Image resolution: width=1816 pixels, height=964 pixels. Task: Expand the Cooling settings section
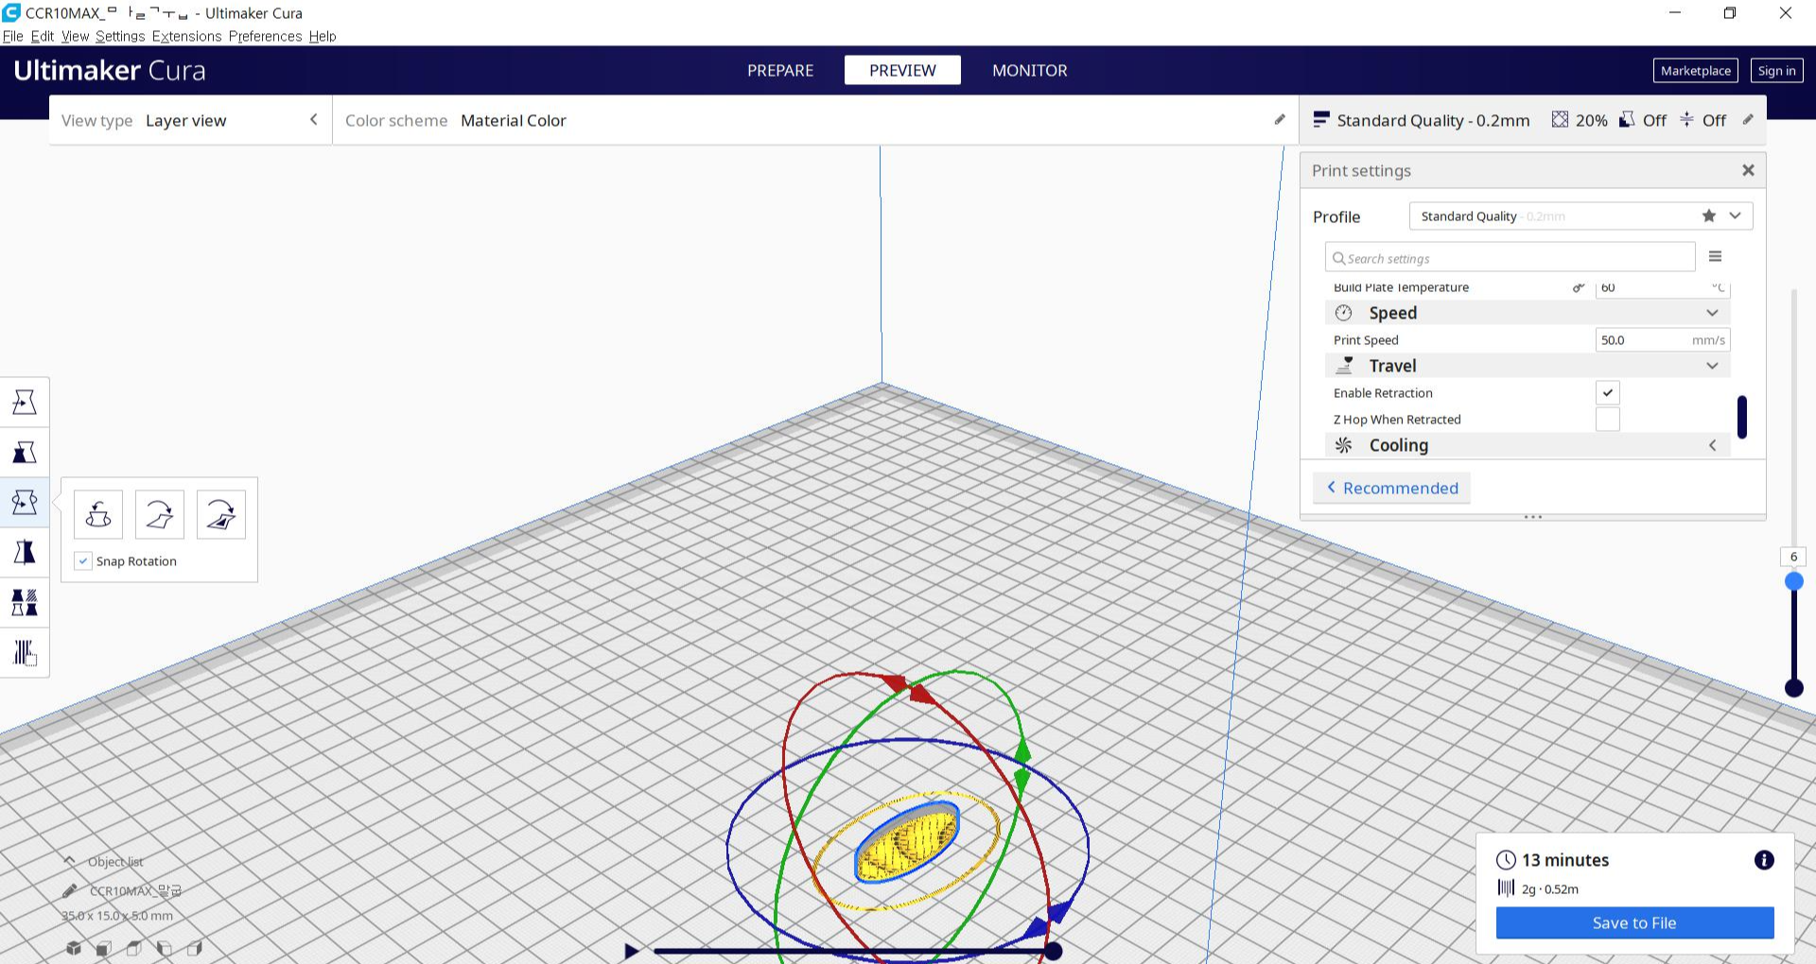(1528, 445)
